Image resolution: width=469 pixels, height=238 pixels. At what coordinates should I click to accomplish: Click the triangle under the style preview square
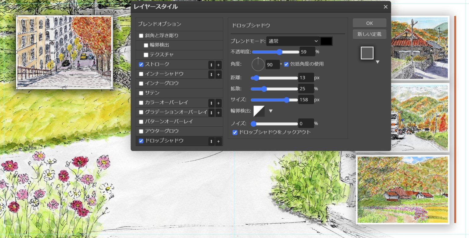click(378, 62)
